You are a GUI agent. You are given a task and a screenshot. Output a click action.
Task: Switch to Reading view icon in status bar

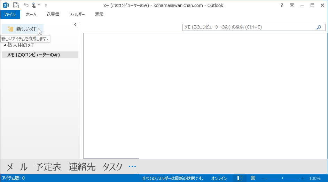253,178
